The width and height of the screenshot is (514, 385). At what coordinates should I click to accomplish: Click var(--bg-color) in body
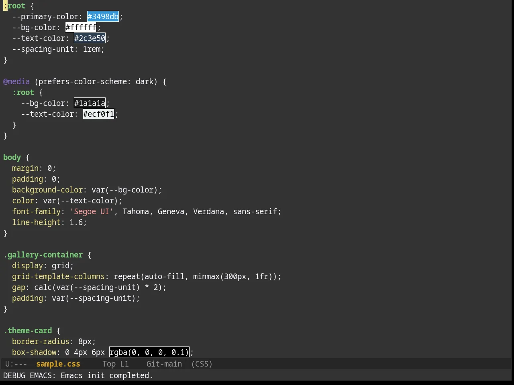(x=124, y=190)
